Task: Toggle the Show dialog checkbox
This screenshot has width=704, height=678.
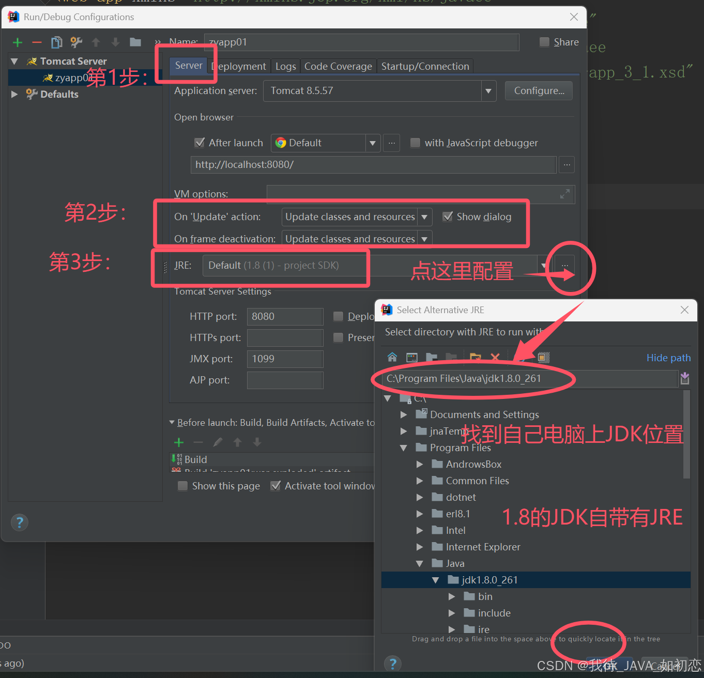Action: [x=448, y=217]
